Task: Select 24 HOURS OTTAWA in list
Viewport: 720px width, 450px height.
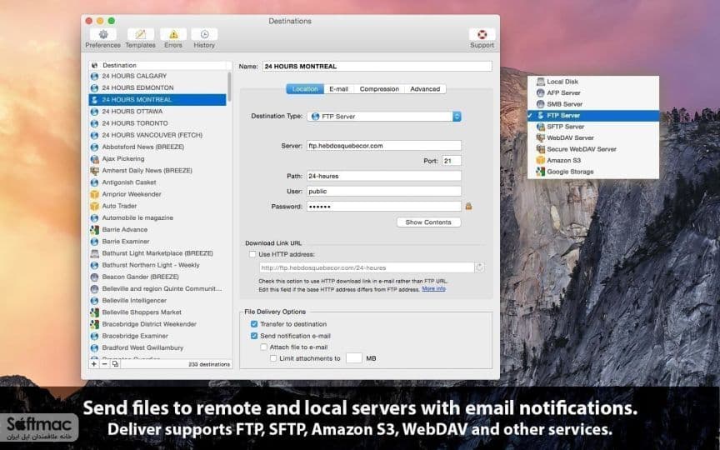Action: pyautogui.click(x=157, y=112)
